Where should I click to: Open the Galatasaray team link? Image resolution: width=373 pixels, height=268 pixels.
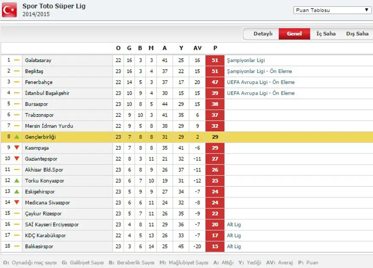coord(38,60)
